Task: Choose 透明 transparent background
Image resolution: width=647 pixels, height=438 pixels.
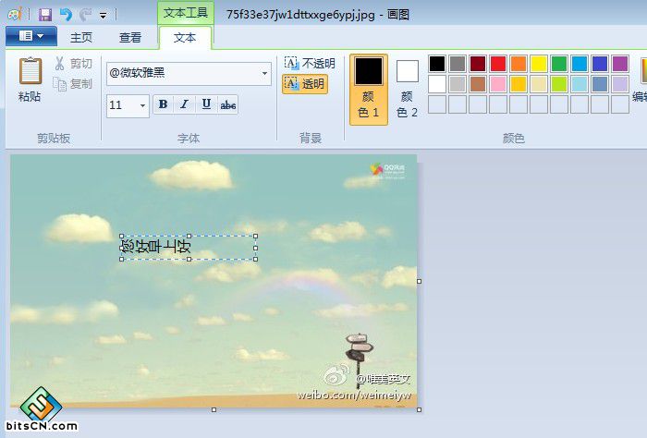Action: pyautogui.click(x=305, y=84)
